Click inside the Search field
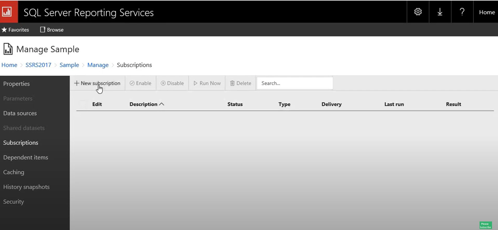This screenshot has width=498, height=230. [295, 83]
